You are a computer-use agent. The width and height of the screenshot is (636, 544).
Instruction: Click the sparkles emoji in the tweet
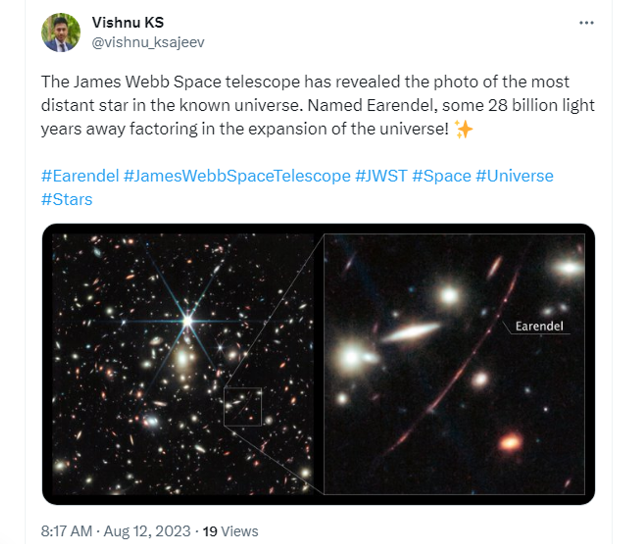(463, 129)
